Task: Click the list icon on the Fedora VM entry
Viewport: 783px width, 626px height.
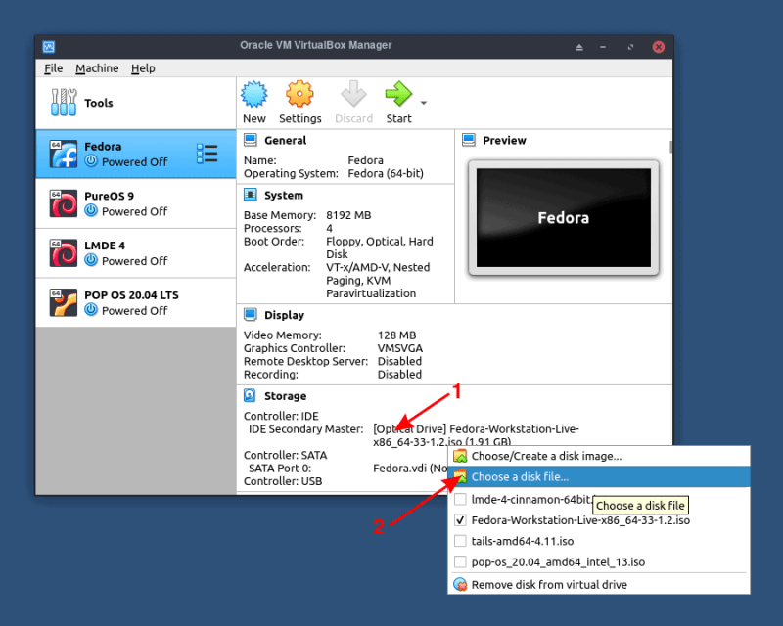Action: tap(207, 154)
